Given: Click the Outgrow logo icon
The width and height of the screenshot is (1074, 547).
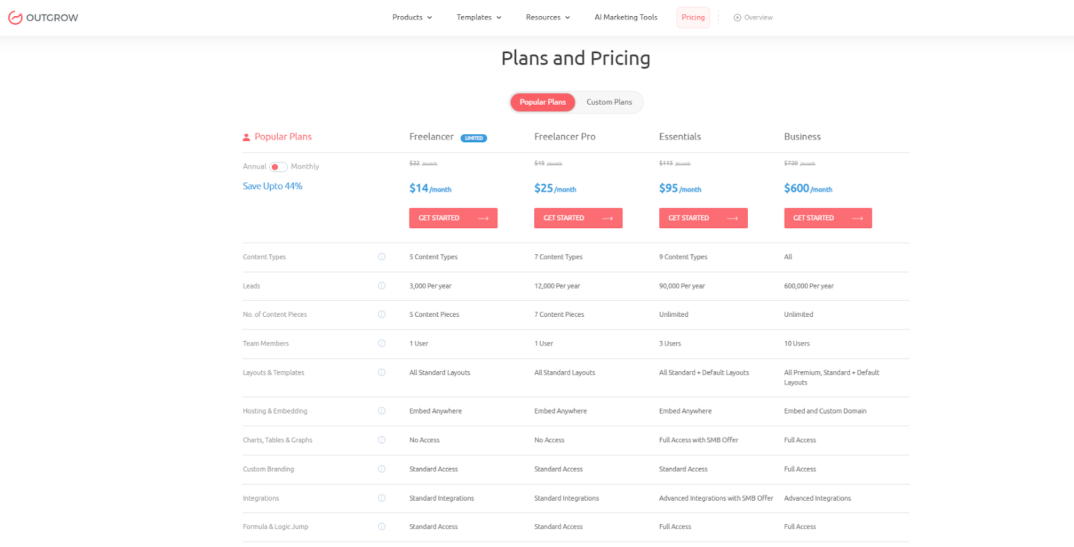Looking at the screenshot, I should pyautogui.click(x=15, y=17).
